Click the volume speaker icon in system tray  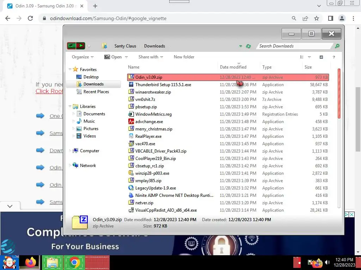(x=327, y=262)
